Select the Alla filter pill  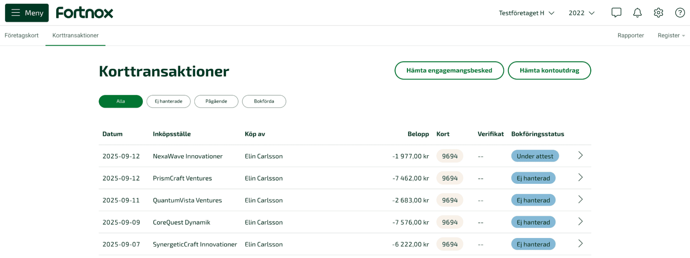tap(120, 101)
